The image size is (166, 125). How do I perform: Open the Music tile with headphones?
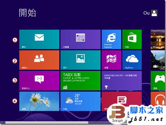158,100
